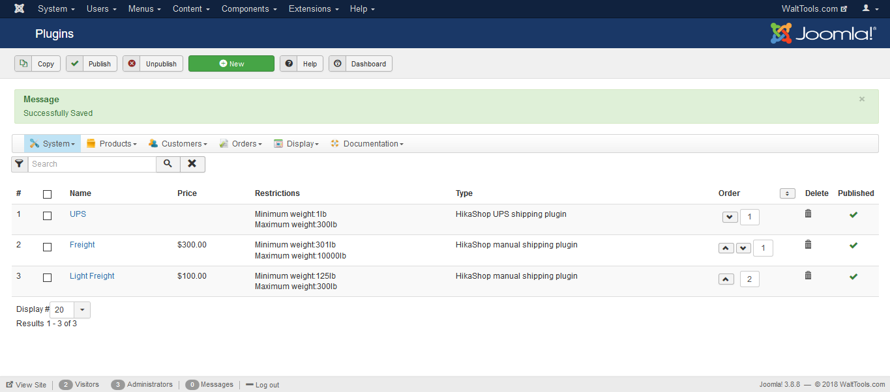Click the Copy toolbar button
This screenshot has height=392, width=890.
click(37, 64)
